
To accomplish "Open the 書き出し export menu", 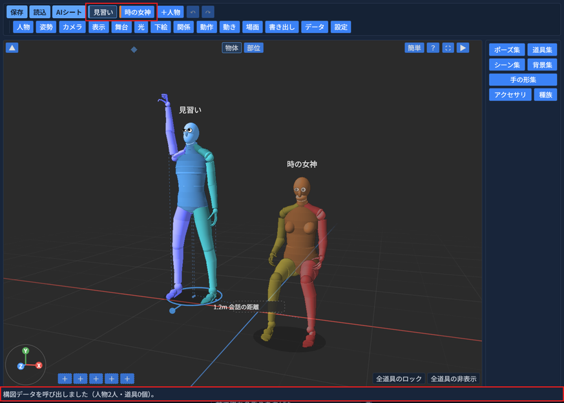I will click(282, 27).
